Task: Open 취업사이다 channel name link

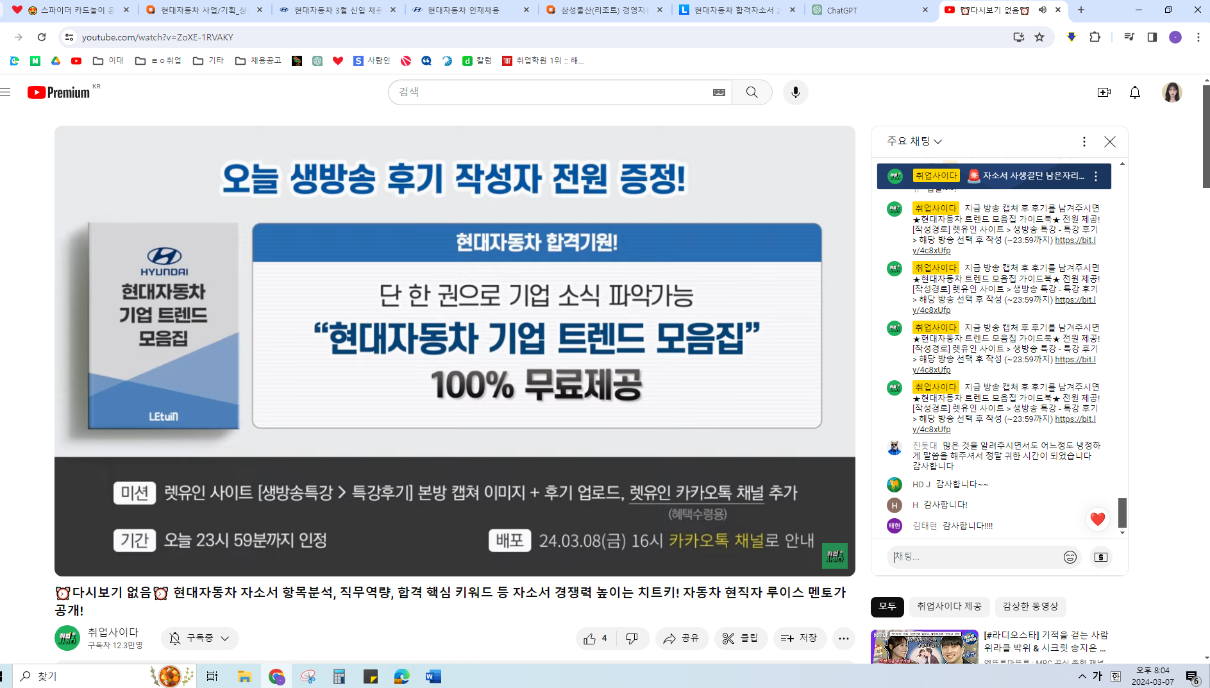Action: tap(113, 632)
